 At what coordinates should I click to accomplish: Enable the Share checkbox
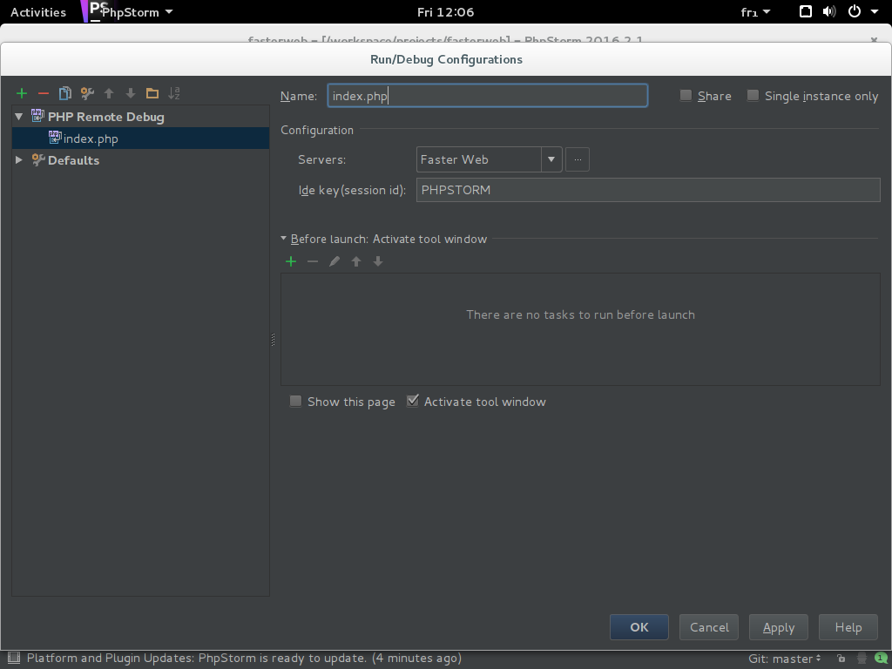(686, 96)
